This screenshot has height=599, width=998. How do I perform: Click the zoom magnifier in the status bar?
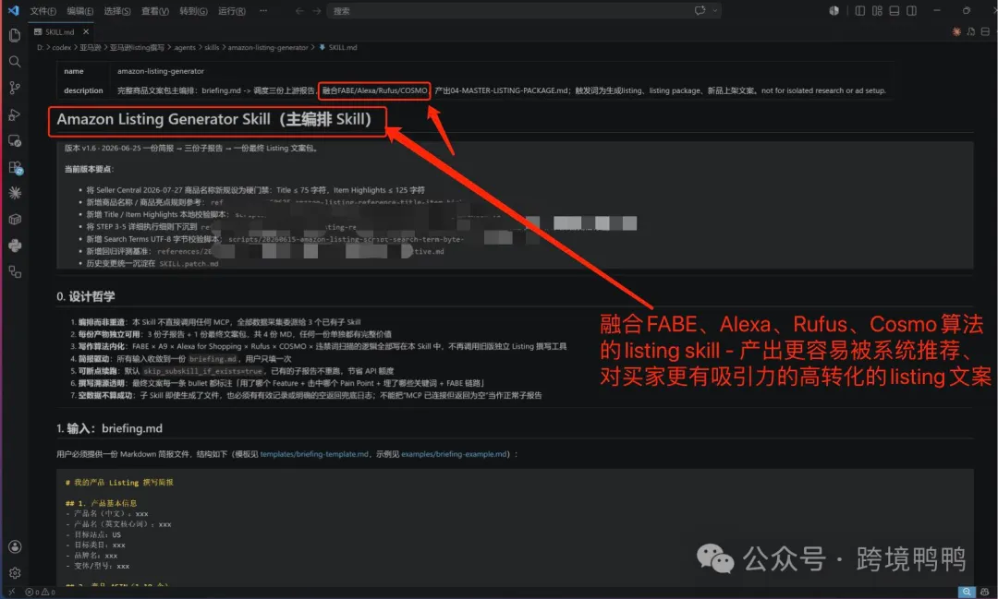967,592
